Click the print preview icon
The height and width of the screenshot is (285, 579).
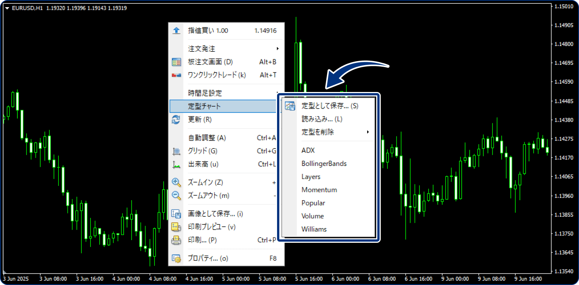pyautogui.click(x=176, y=227)
